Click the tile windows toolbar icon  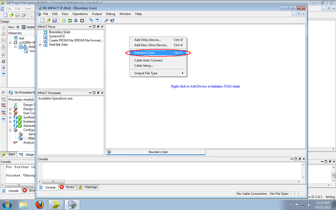[97, 20]
